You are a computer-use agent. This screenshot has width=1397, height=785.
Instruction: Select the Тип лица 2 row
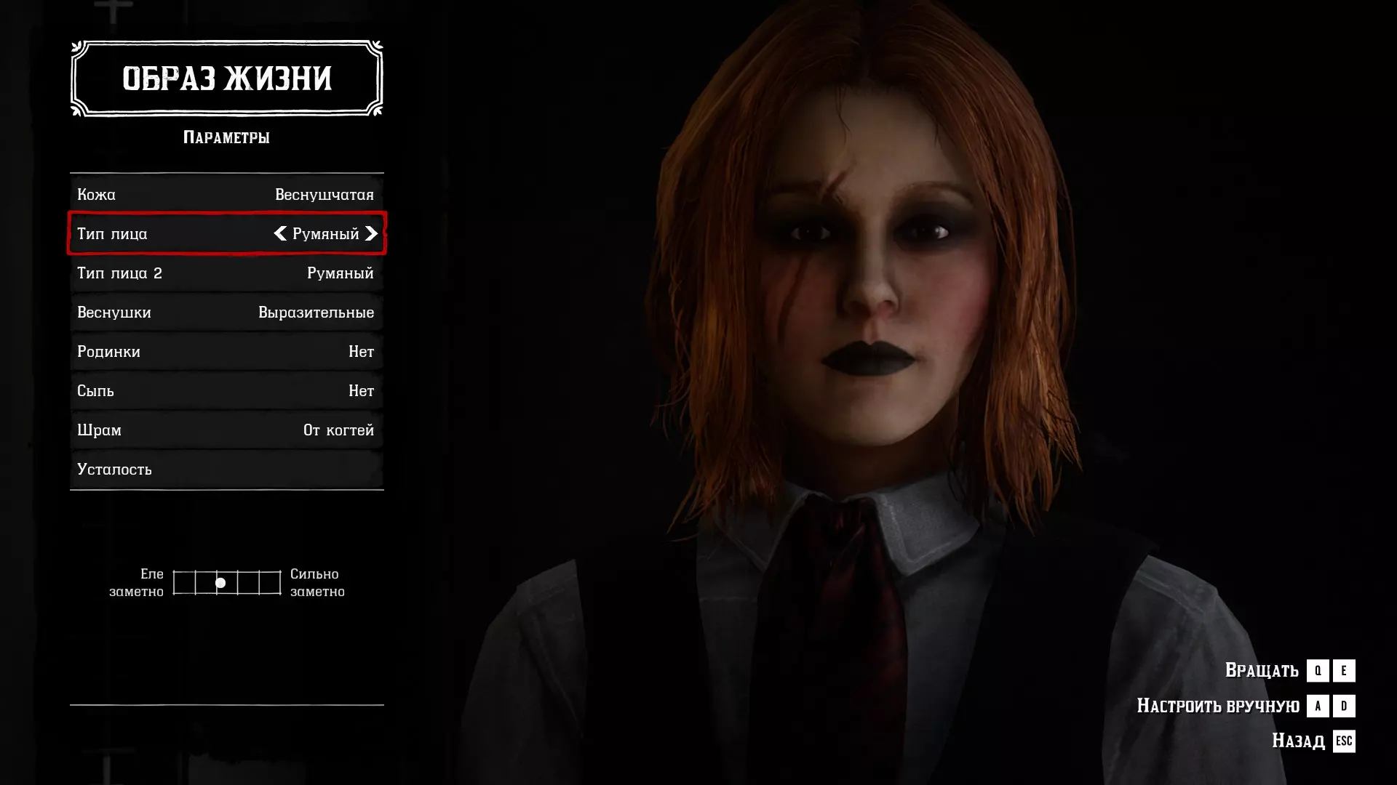click(226, 273)
